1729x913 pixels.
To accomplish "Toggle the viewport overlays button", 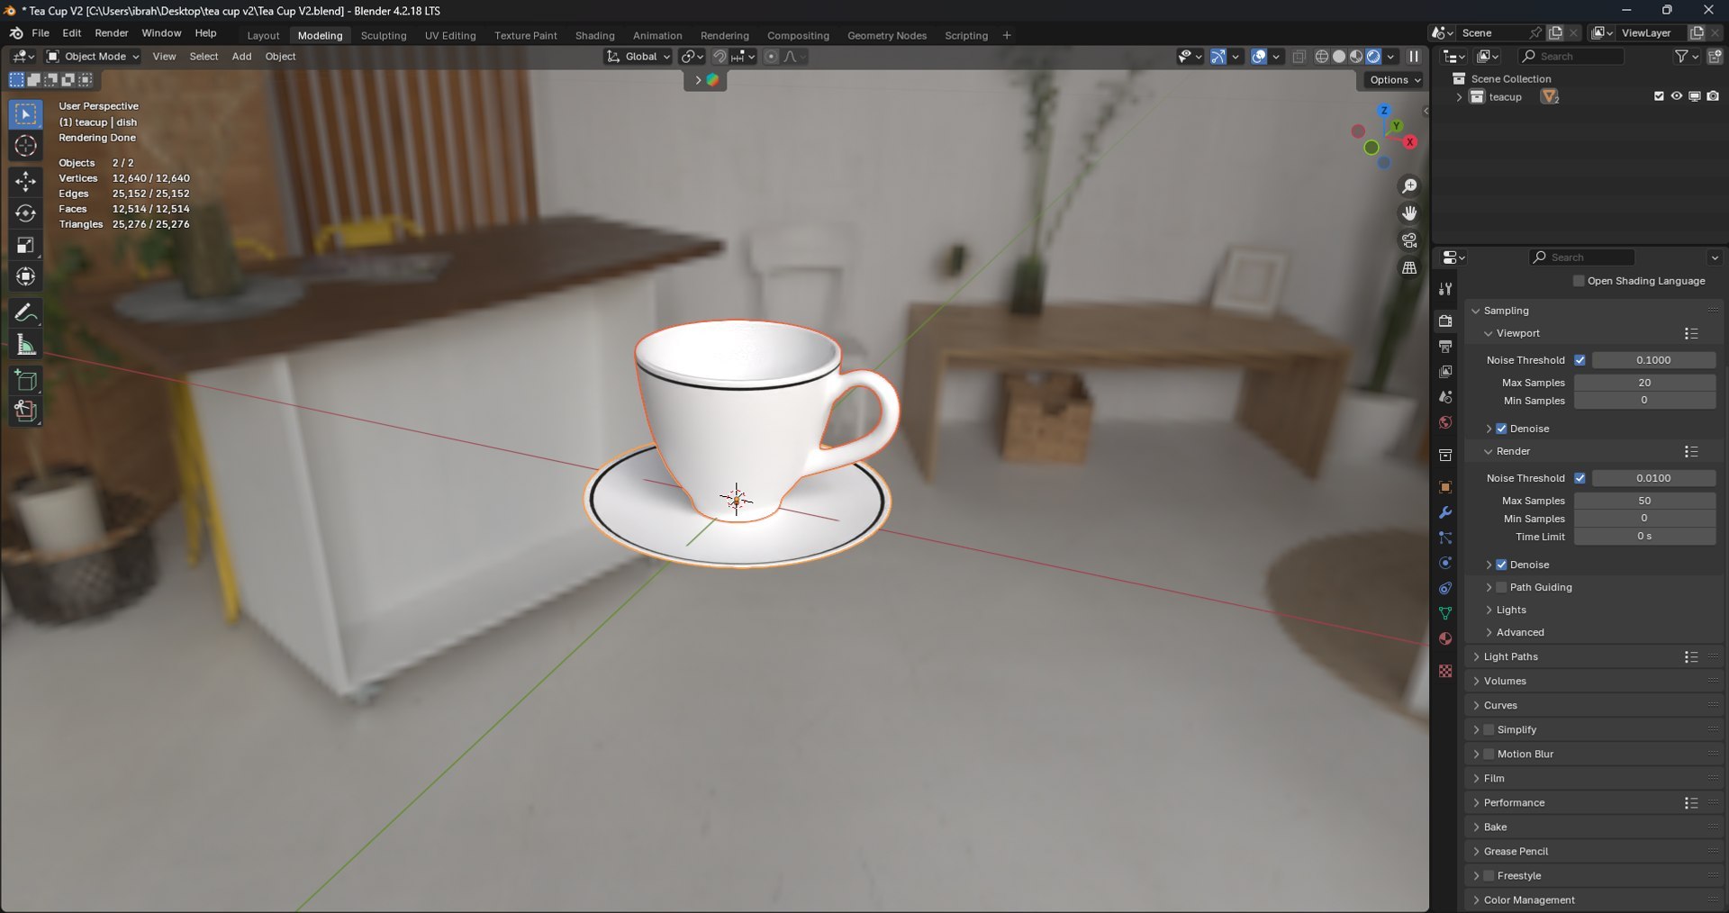I will click(1259, 57).
